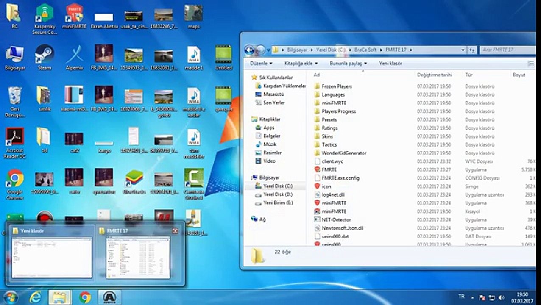Open Bilgisayar desktop icon

point(15,58)
